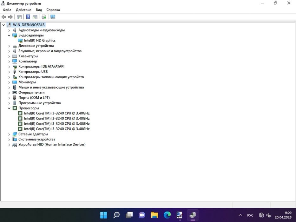Open the Действие menu
Screen dimensions: 296x222
[23, 10]
